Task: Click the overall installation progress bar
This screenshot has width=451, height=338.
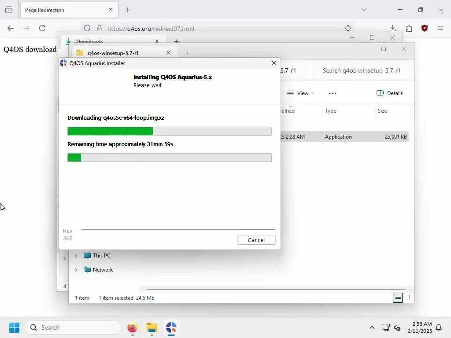Action: 170,158
